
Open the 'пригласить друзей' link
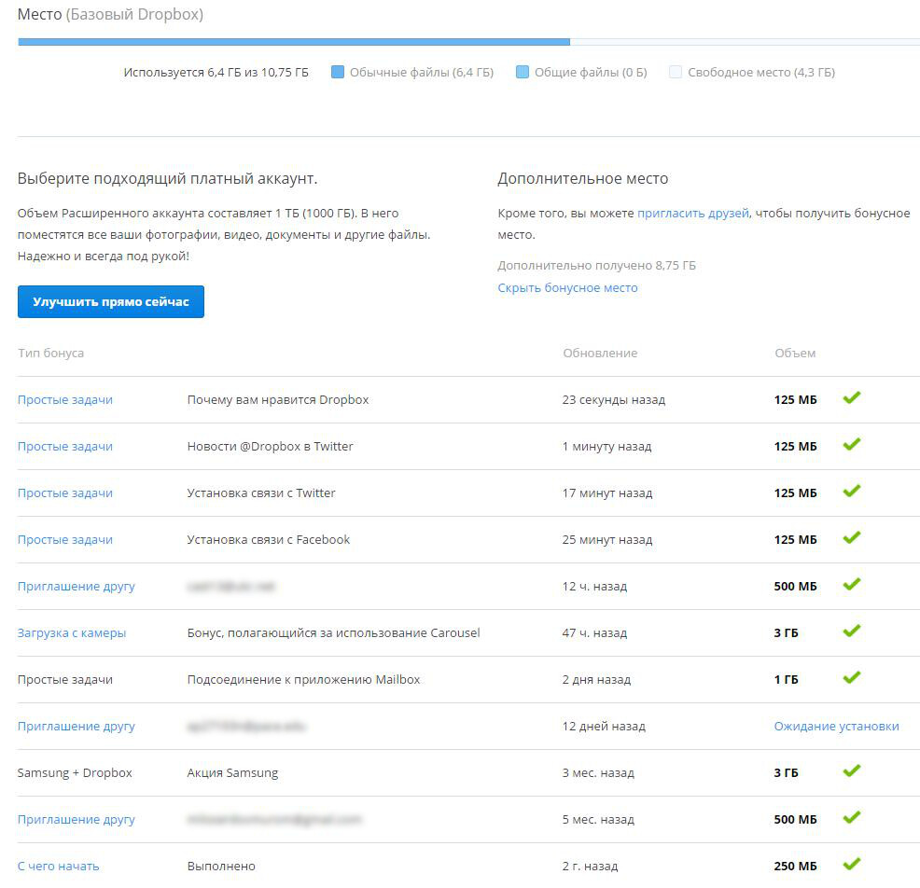point(692,214)
